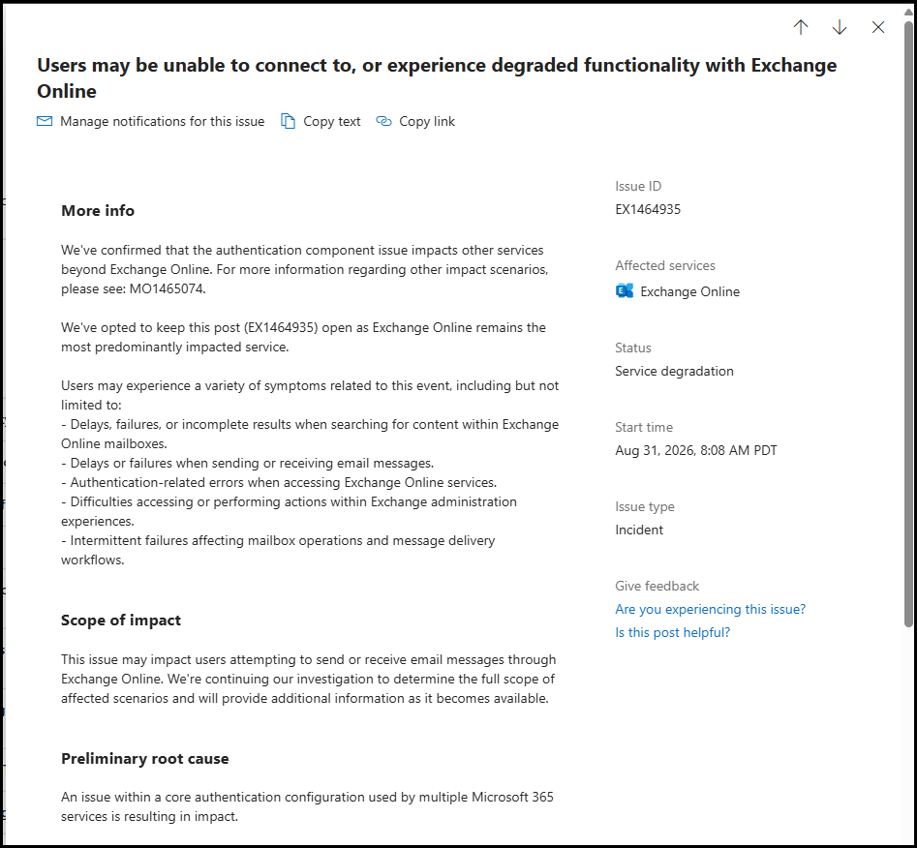Click the Service degradation status text
This screenshot has width=917, height=848.
[x=674, y=371]
